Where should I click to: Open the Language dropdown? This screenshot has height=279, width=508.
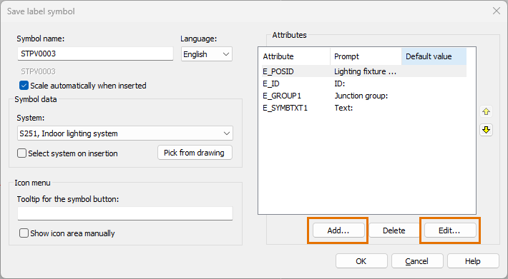(x=207, y=54)
